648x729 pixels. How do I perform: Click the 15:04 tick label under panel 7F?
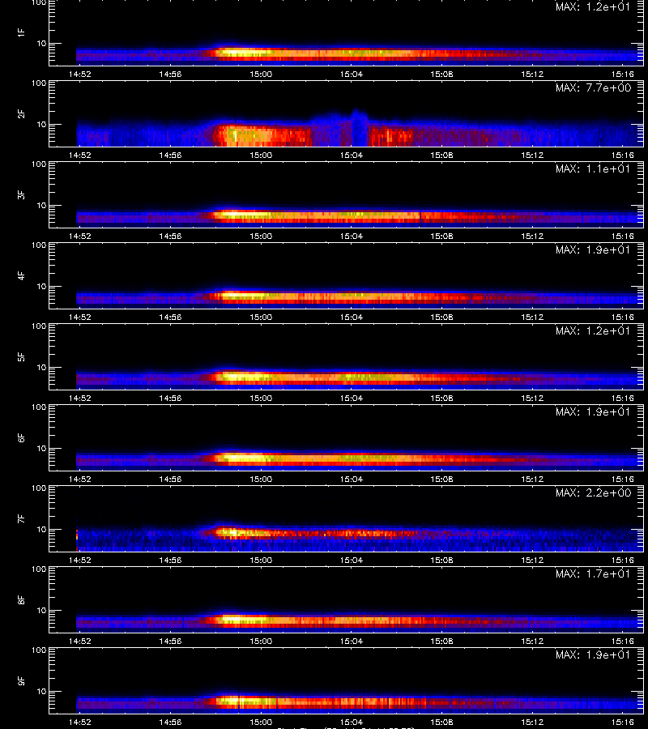[x=352, y=560]
